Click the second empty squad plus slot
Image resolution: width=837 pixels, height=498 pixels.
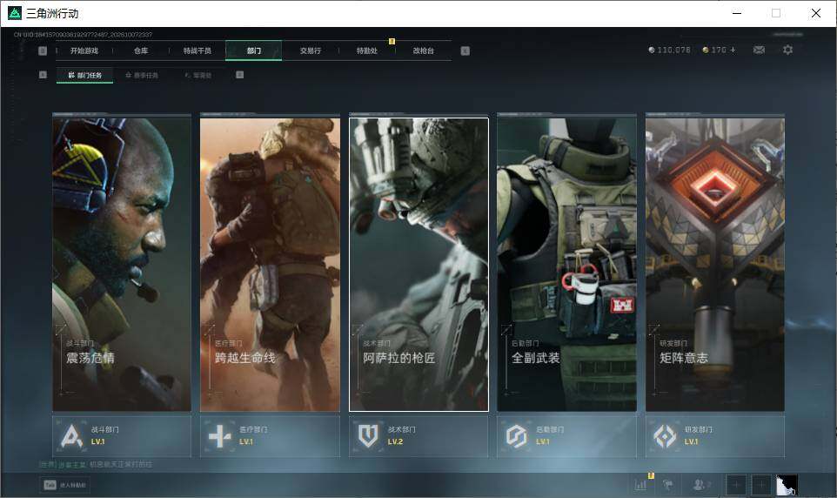[x=761, y=485]
